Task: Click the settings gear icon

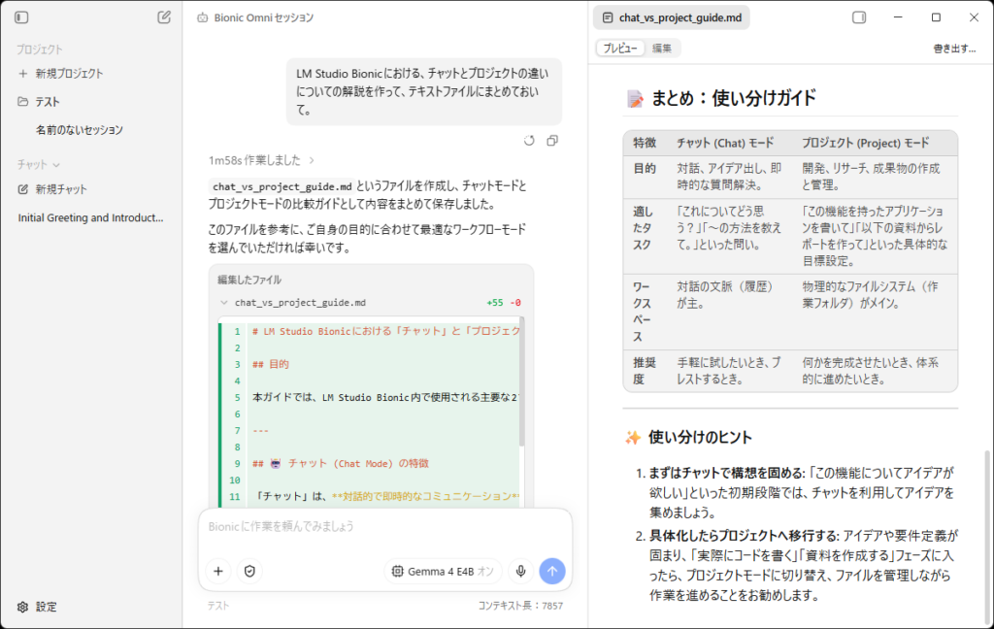Action: [23, 607]
